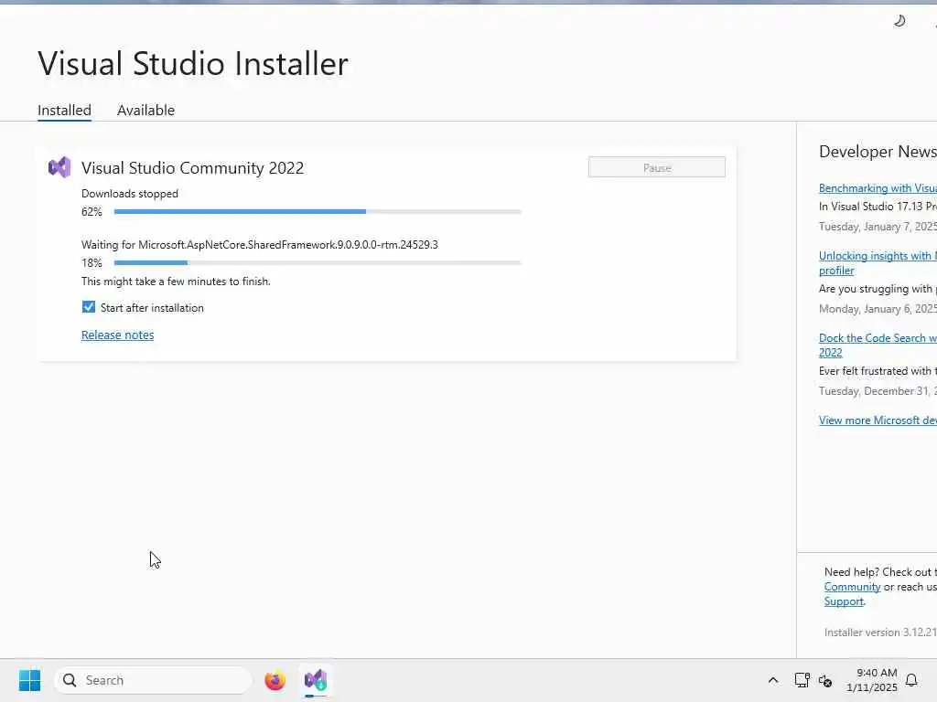Switch to the Installed tab
937x702 pixels.
(x=65, y=111)
